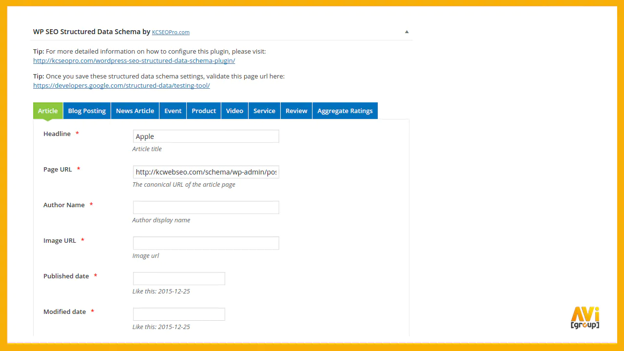Open the Event tab
The image size is (624, 351).
(173, 111)
